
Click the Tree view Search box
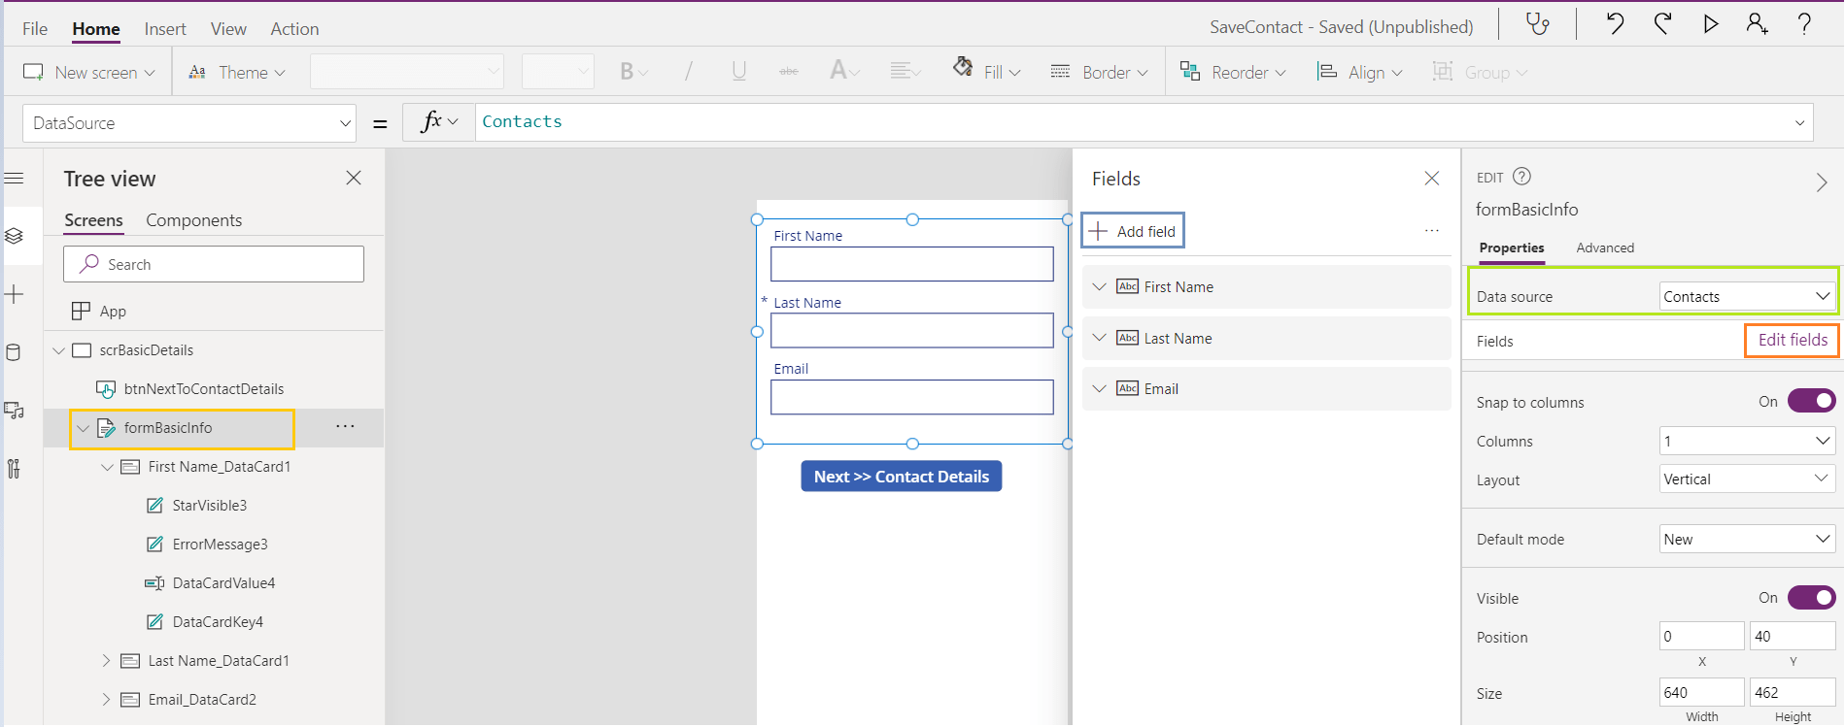coord(214,264)
